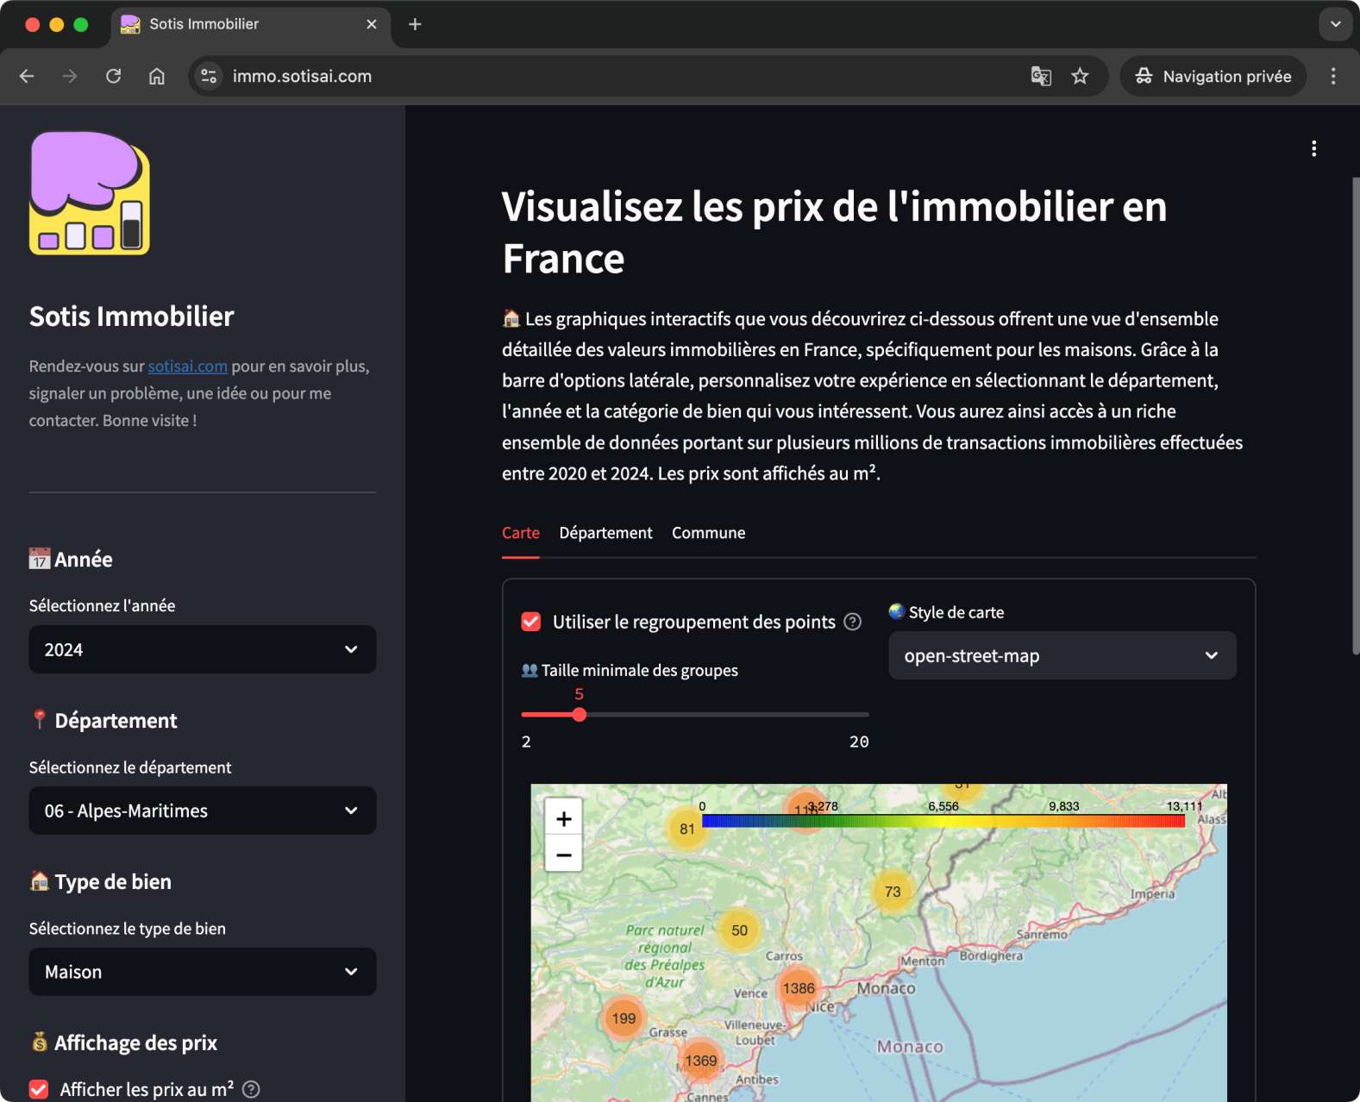The image size is (1360, 1102).
Task: Click the map zoom out minus button
Action: (x=563, y=855)
